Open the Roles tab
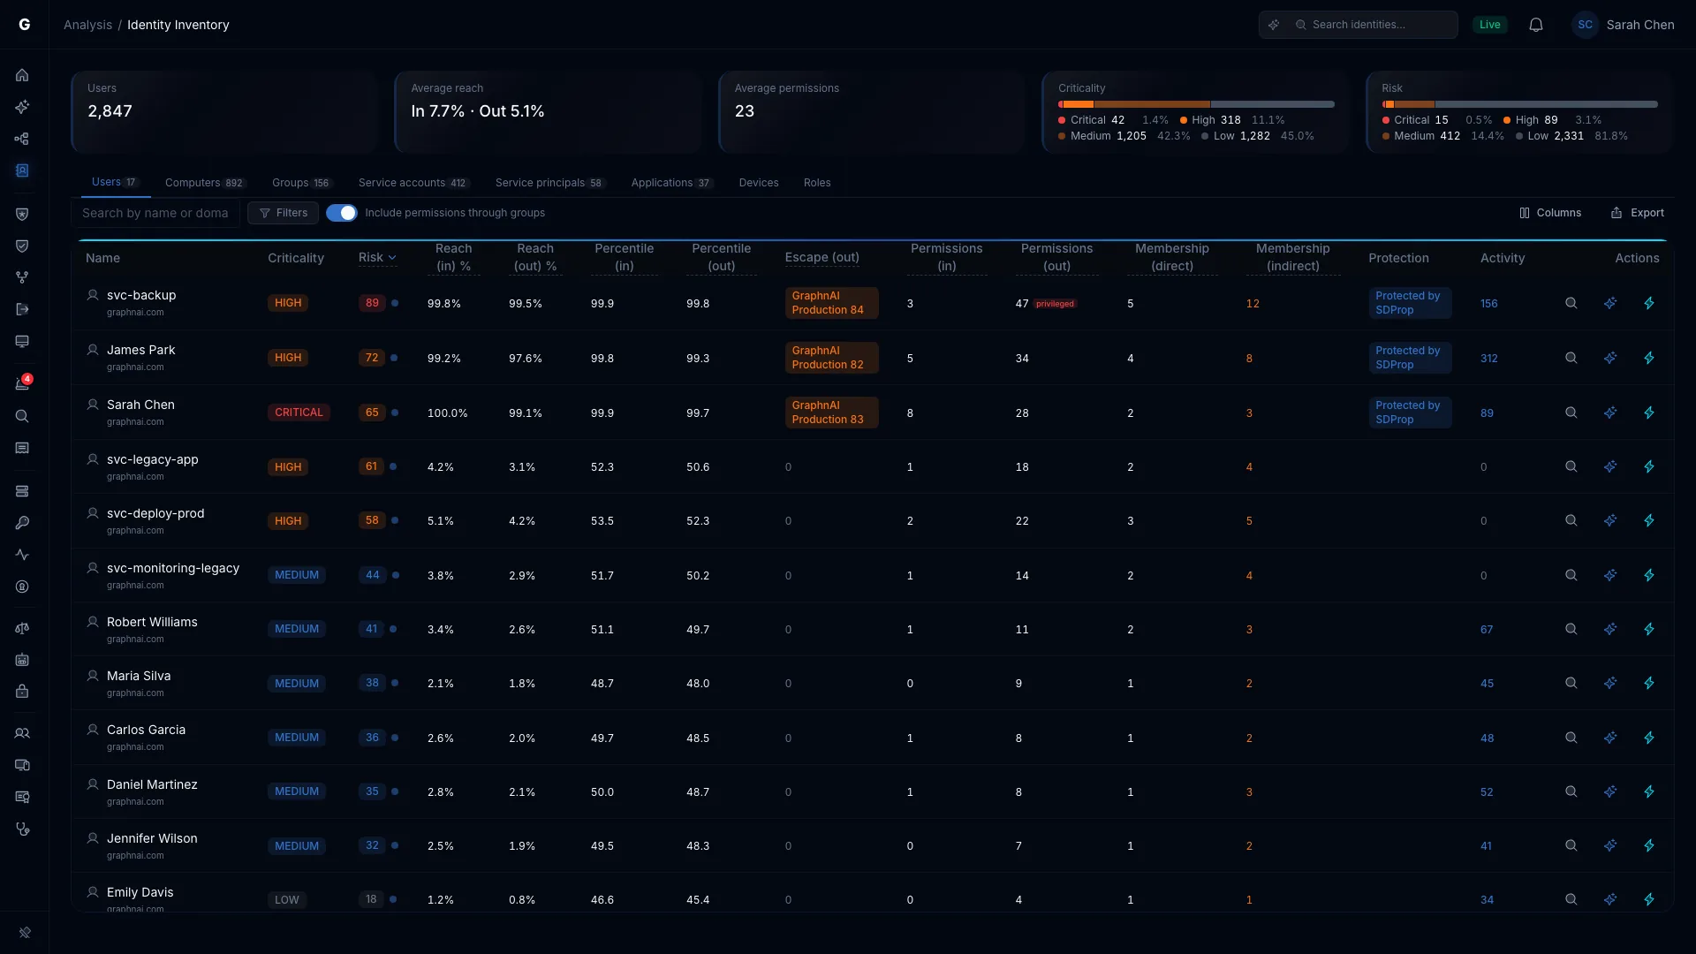 click(x=817, y=183)
